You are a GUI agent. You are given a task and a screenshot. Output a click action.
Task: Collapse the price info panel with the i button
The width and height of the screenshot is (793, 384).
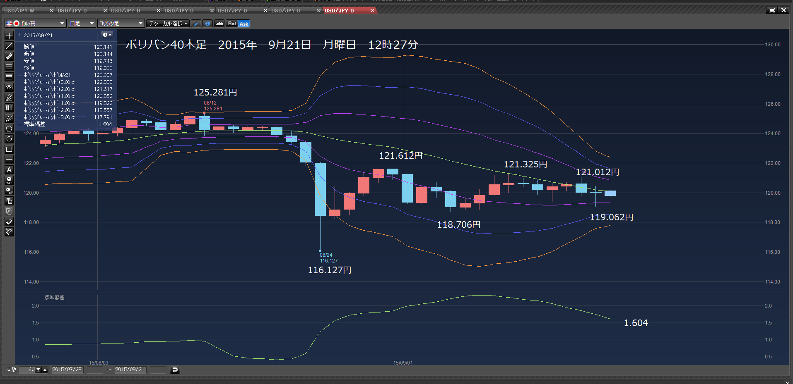pos(107,35)
